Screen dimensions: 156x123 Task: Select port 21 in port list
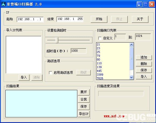[x=113, y=44]
